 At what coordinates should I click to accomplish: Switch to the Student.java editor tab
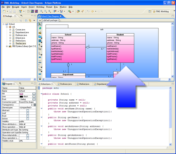(83, 84)
